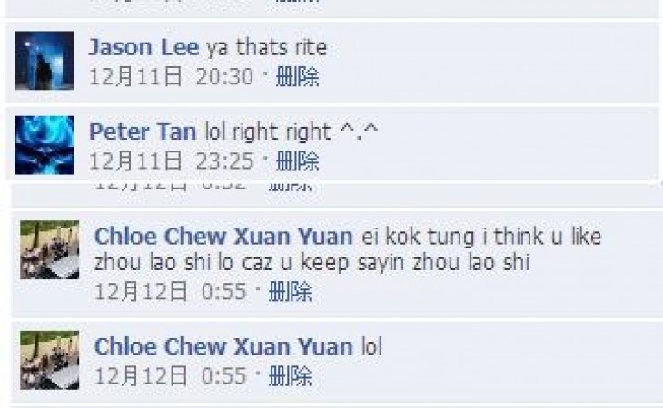Click the comment text mentioning kok tung
Viewport: 663px width, 408px height.
coord(348,249)
